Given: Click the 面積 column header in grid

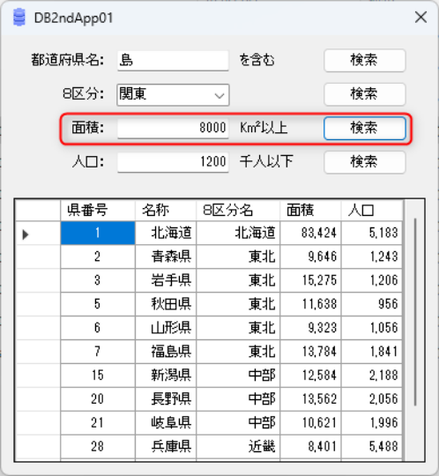Looking at the screenshot, I should point(310,210).
